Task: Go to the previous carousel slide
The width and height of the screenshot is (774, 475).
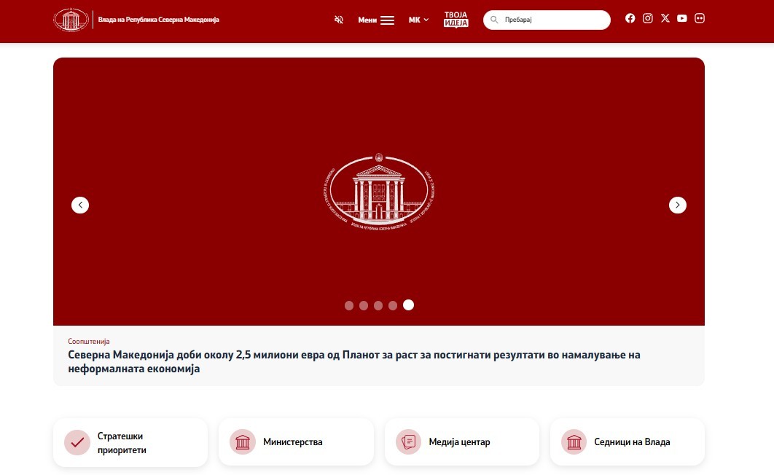Action: pos(80,205)
